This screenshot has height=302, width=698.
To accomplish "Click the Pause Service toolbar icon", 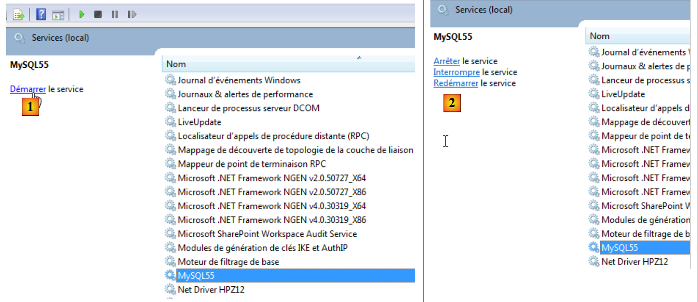I will [x=115, y=14].
